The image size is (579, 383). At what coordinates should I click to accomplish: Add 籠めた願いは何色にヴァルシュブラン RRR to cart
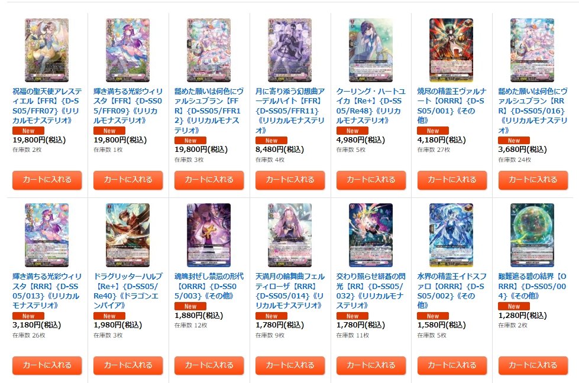pos(533,180)
